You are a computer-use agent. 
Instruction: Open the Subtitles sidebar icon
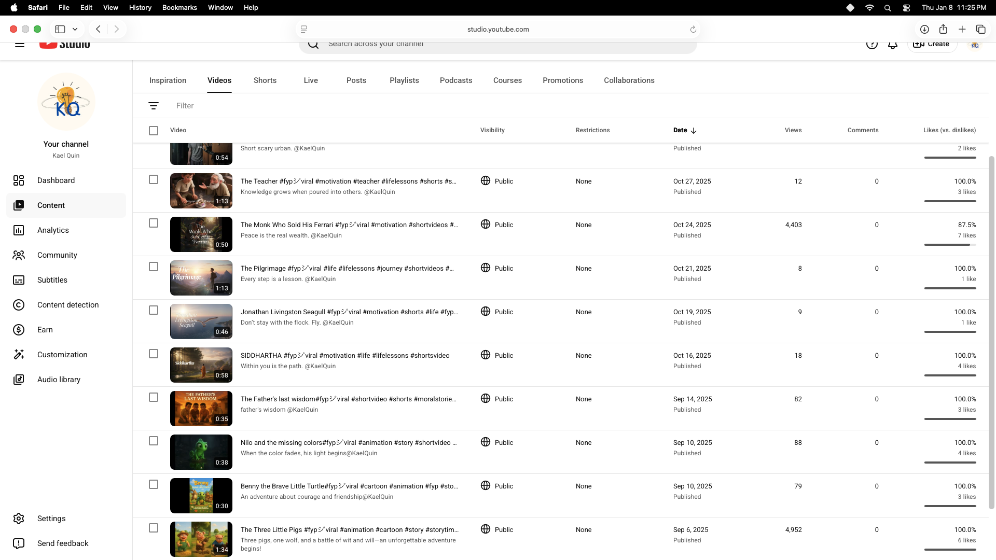(19, 280)
